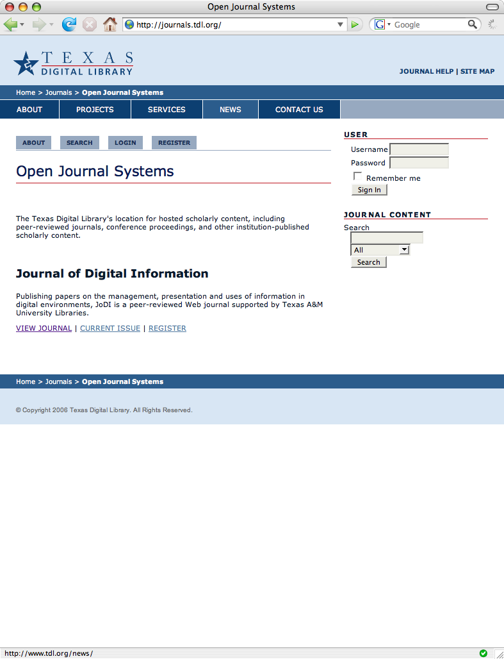Open the JOURNAL HELP link
This screenshot has height=659, width=504.
[x=427, y=71]
